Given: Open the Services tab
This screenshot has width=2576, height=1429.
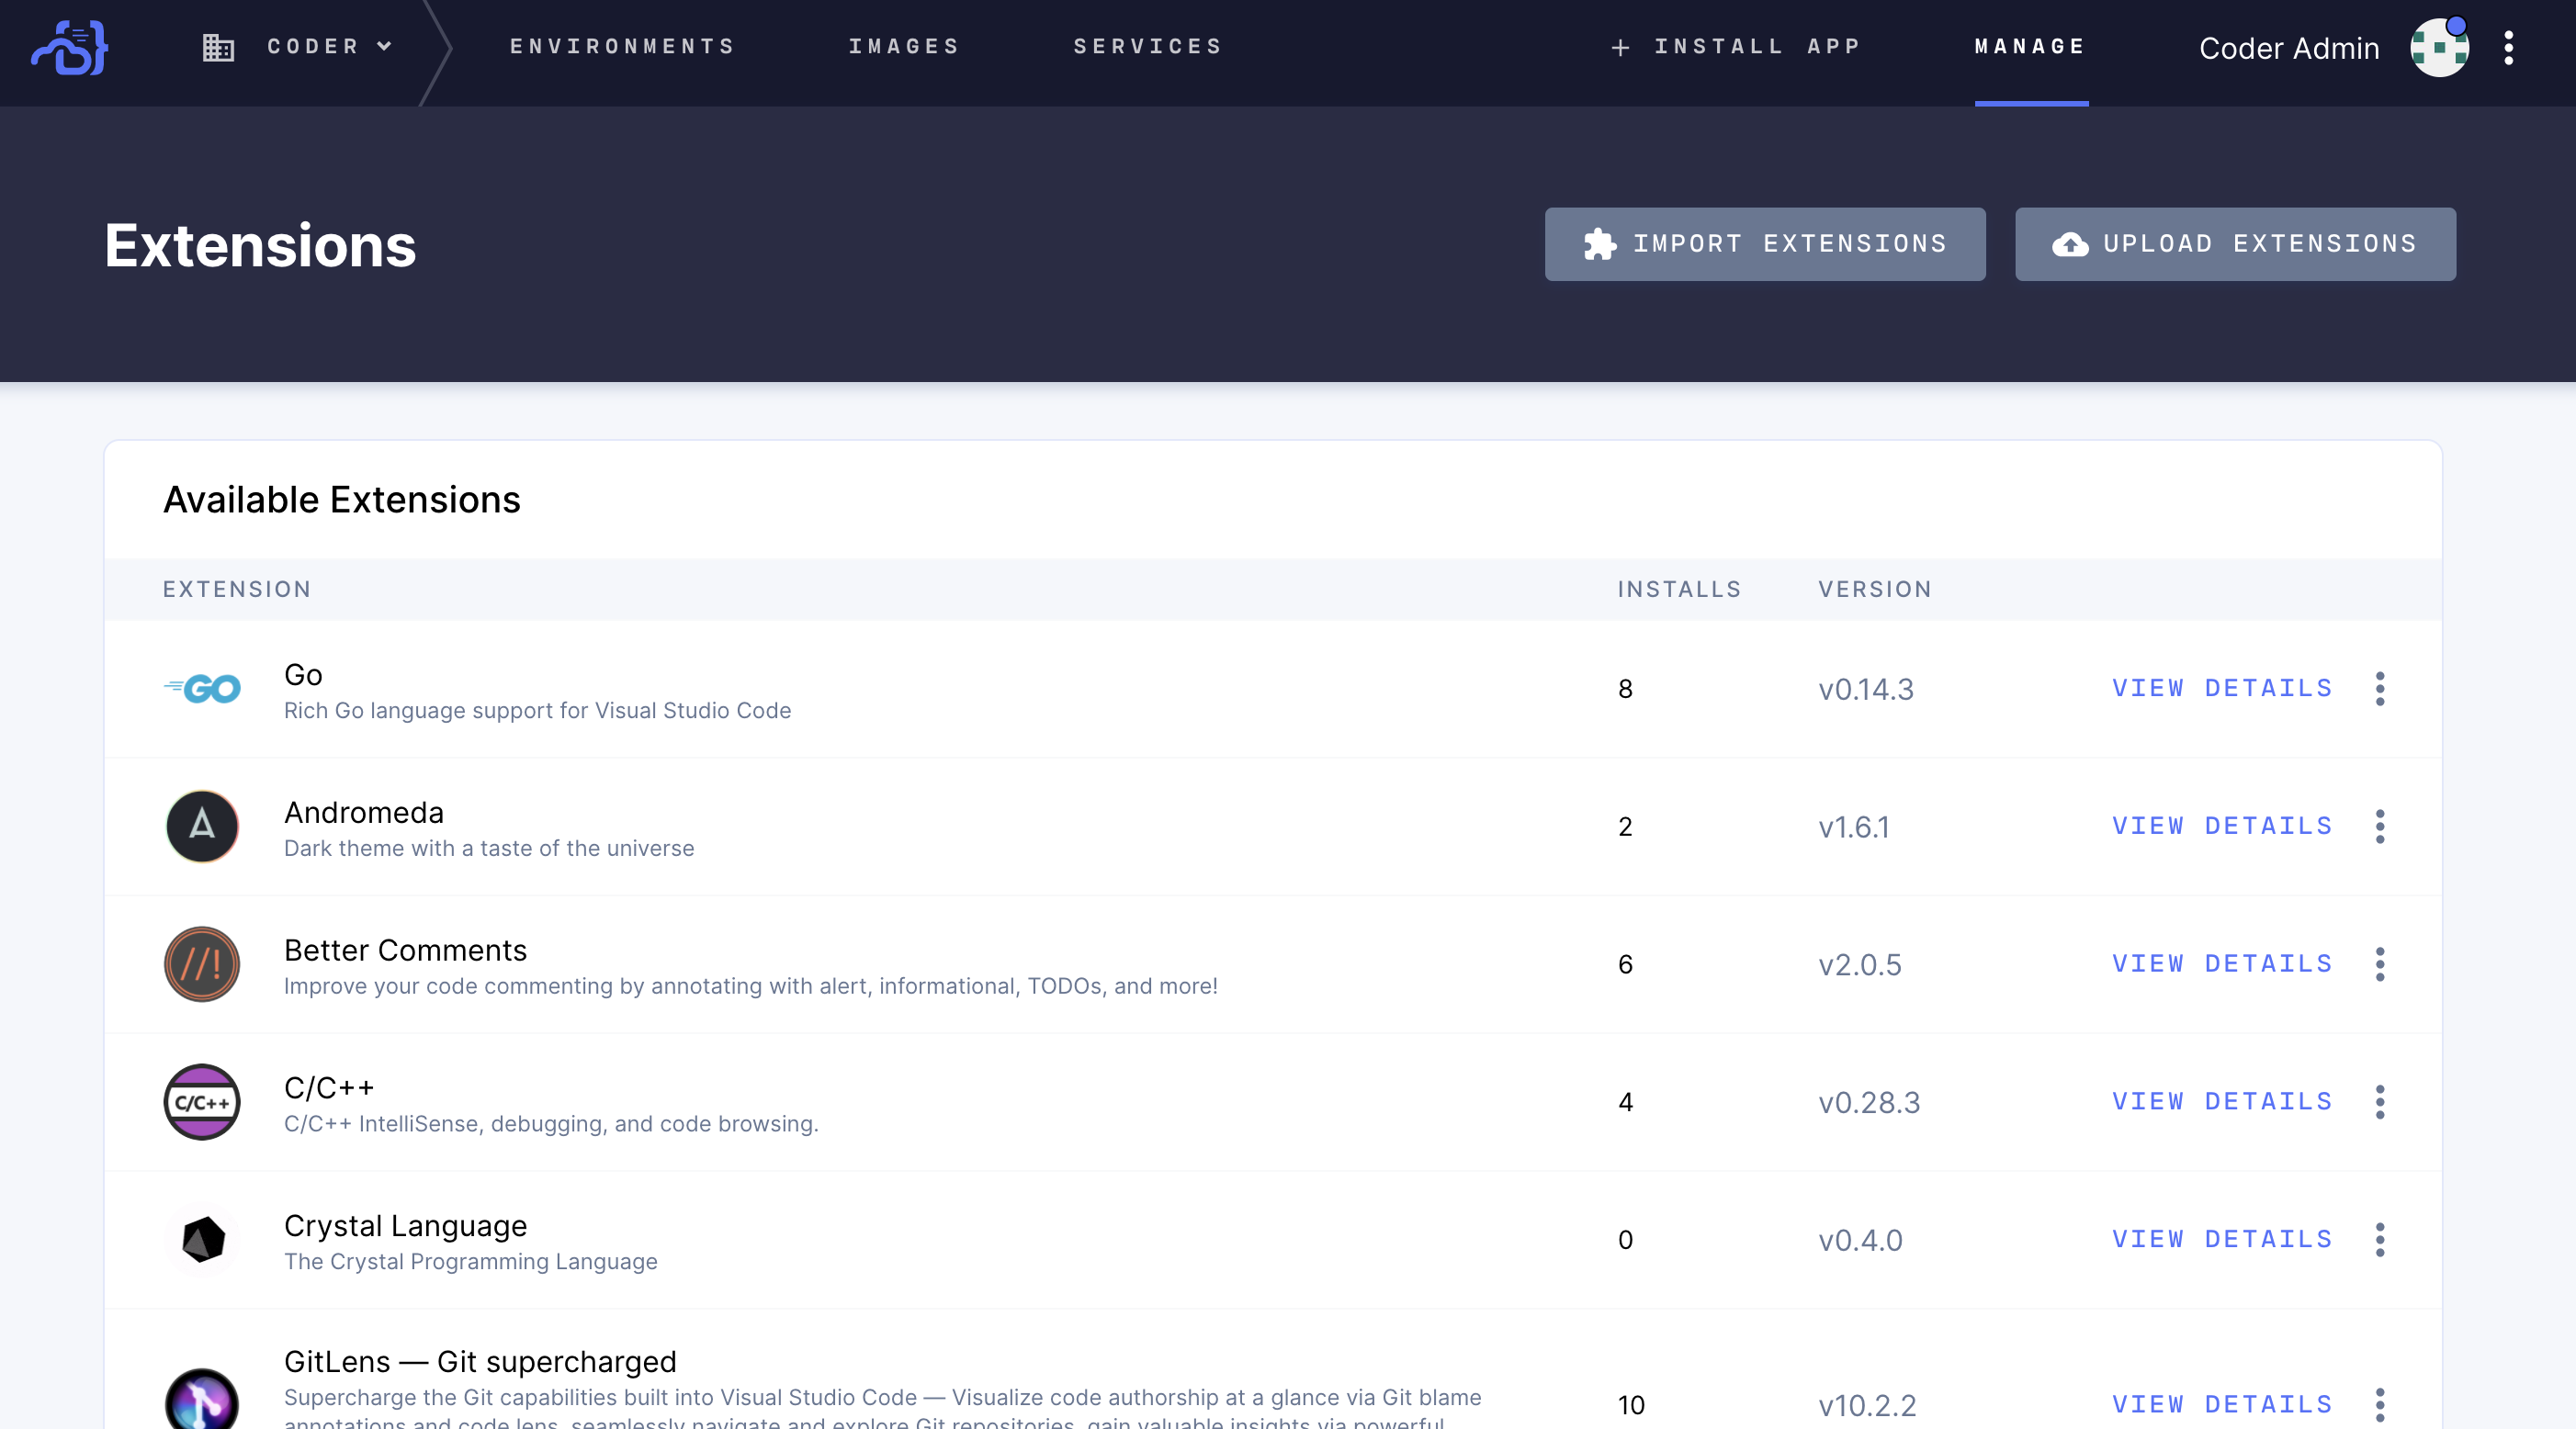Looking at the screenshot, I should (x=1147, y=47).
